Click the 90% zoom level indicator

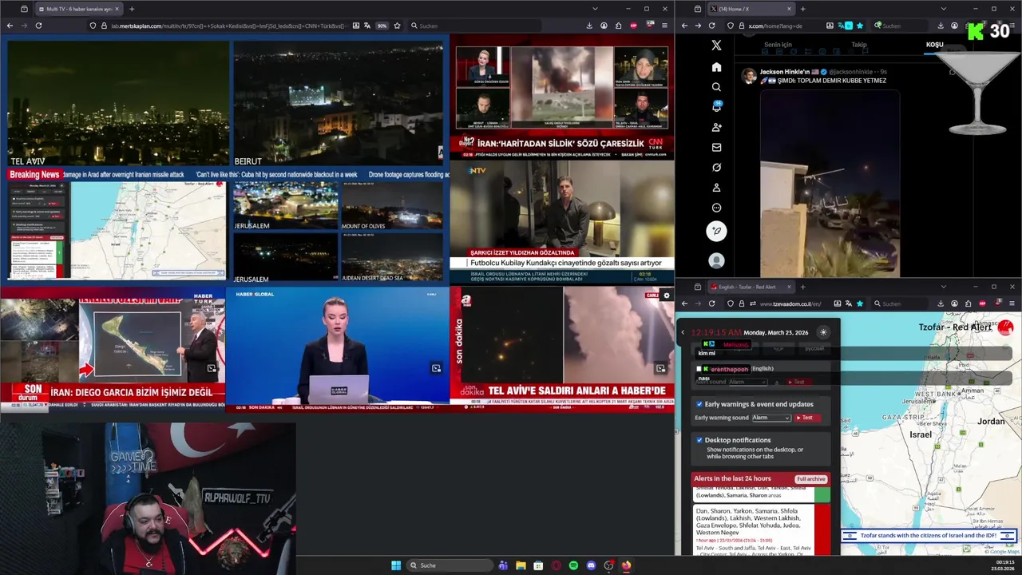[382, 26]
